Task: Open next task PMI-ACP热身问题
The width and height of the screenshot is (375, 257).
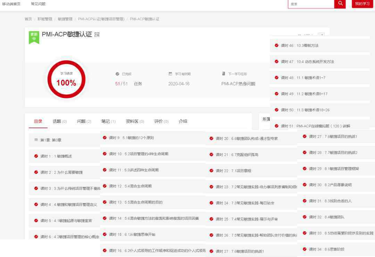Action: coord(238,84)
